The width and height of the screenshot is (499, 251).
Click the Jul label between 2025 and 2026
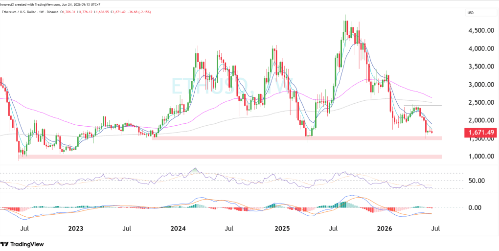[x=334, y=228]
